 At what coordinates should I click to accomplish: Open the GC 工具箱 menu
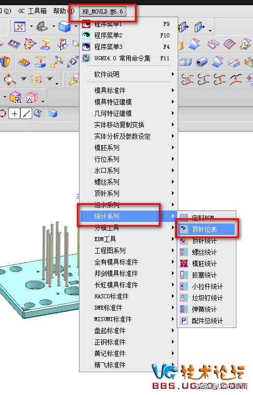[33, 11]
